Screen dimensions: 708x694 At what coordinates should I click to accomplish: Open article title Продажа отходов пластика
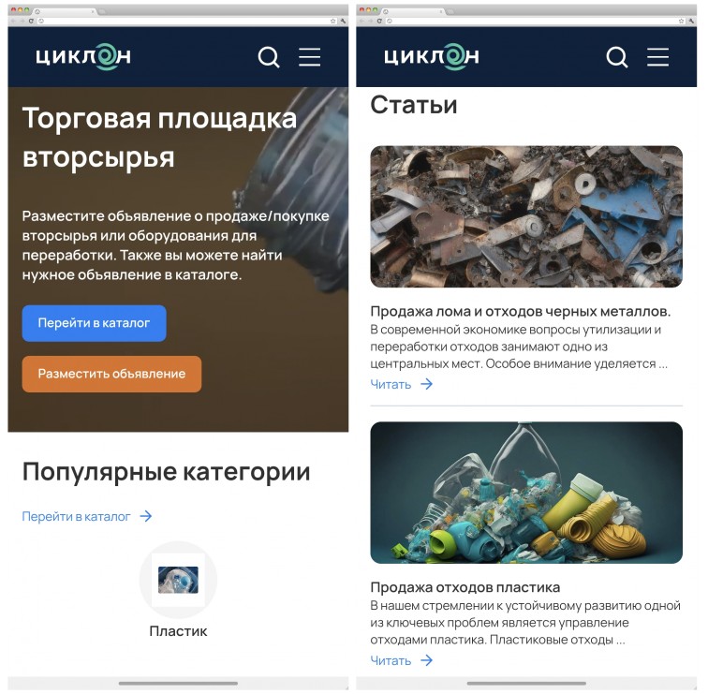465,587
